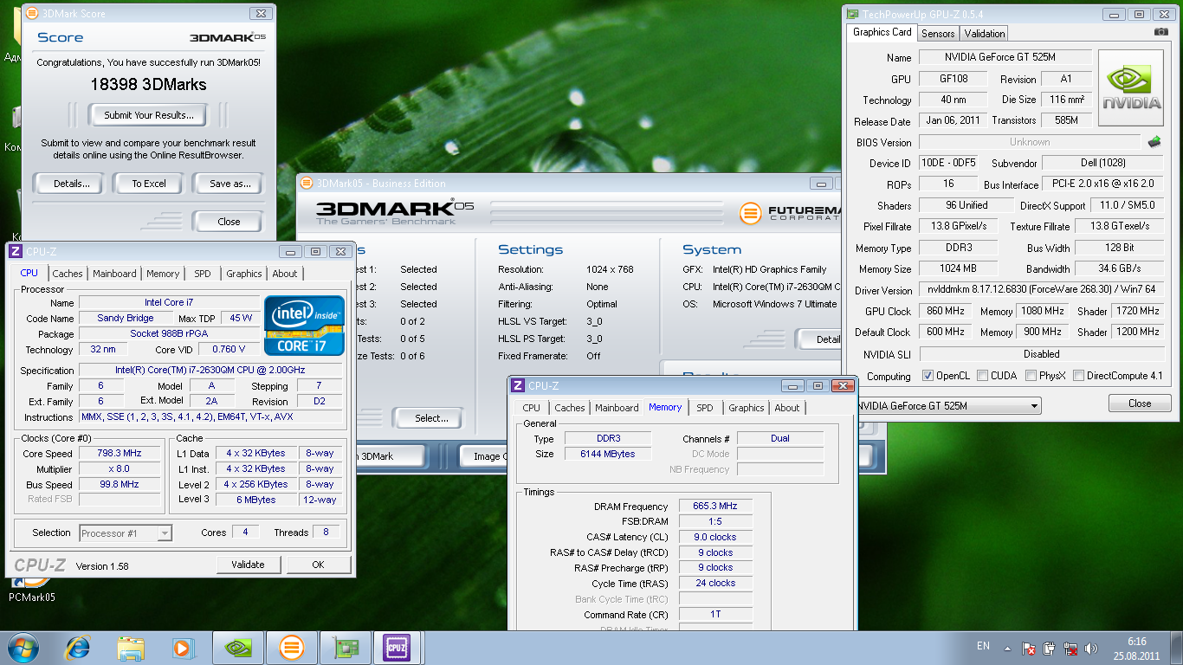This screenshot has width=1183, height=665.
Task: Open Memory tab in main CPU-Z window
Action: (163, 274)
